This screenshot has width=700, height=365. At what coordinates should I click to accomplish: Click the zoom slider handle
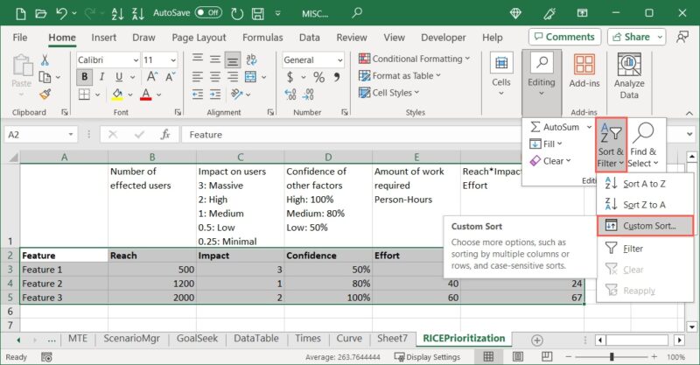[x=612, y=356]
